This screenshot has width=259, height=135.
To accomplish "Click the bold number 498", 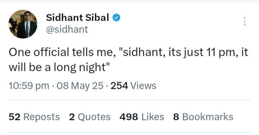I will 129,117.
